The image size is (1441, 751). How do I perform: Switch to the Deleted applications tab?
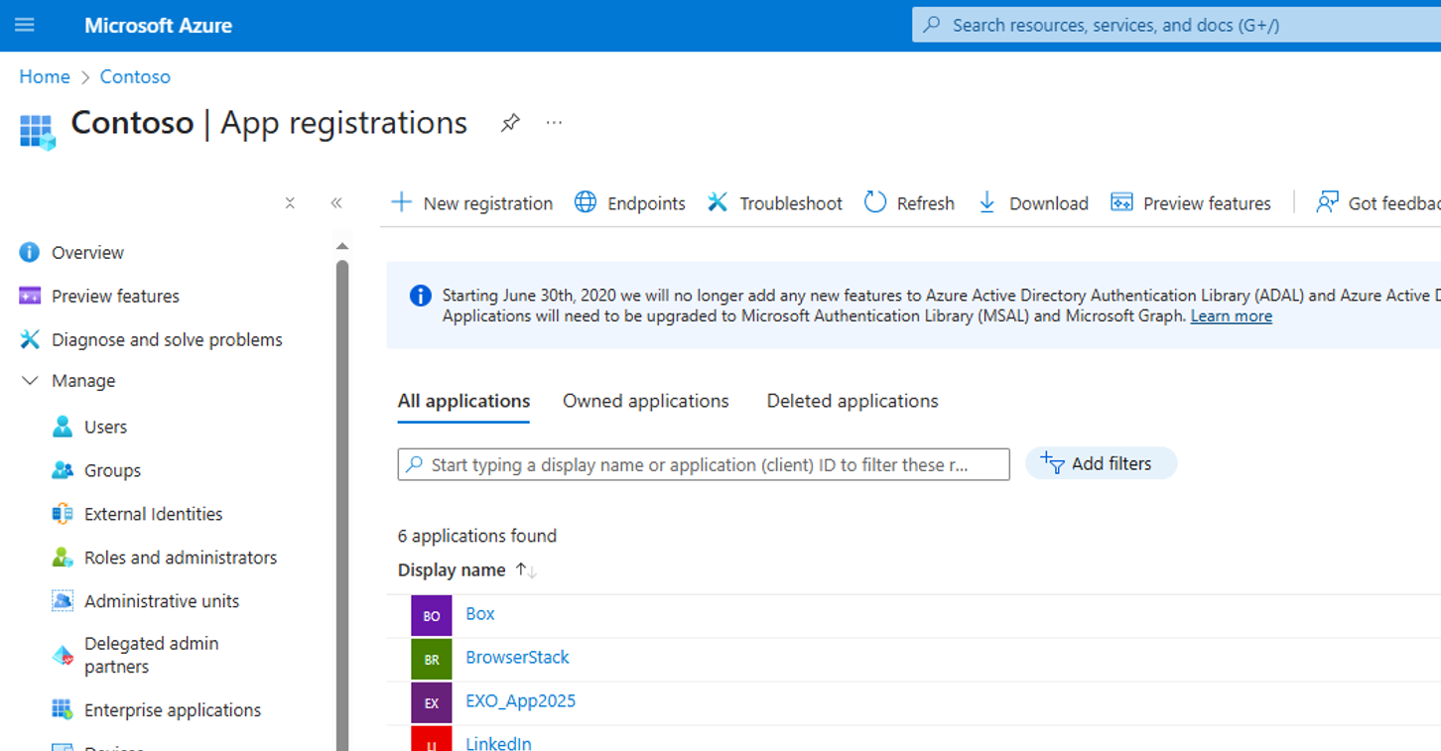(x=851, y=401)
